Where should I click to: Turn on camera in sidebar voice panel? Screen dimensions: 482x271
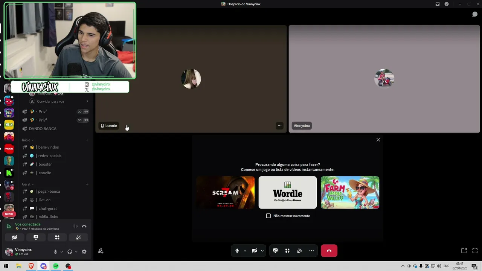pyautogui.click(x=15, y=238)
